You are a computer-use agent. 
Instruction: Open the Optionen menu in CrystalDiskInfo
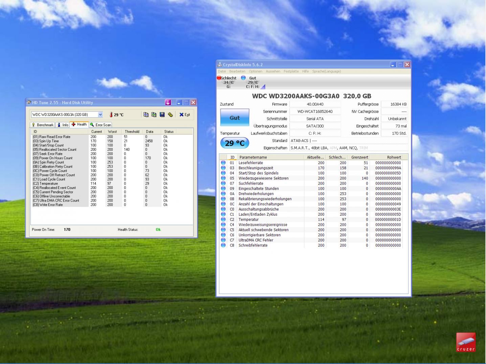256,71
